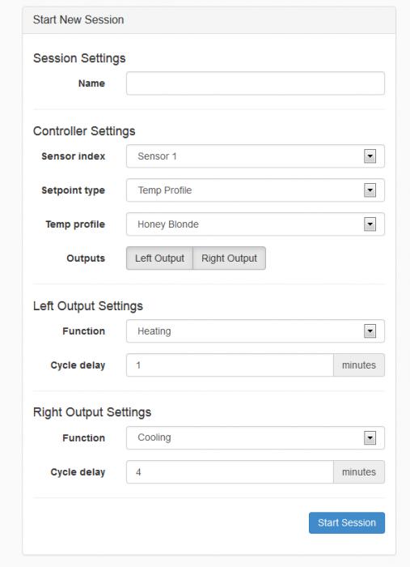Click the Right Output cycle delay field
The image size is (410, 567).
(230, 472)
